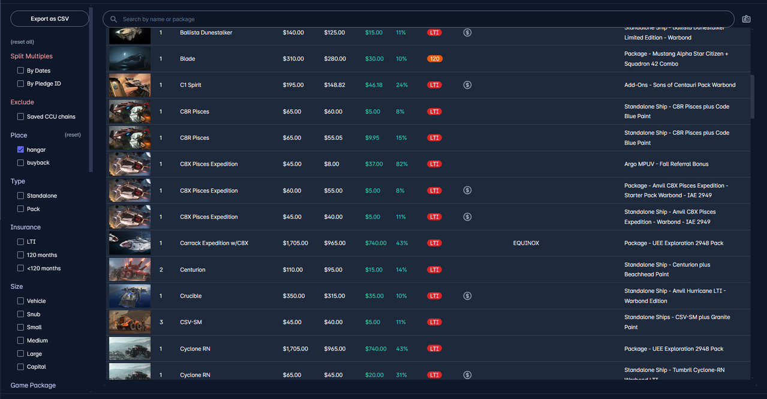Click the $148.82 value in C1 Spirit row
The image size is (767, 399).
click(335, 85)
